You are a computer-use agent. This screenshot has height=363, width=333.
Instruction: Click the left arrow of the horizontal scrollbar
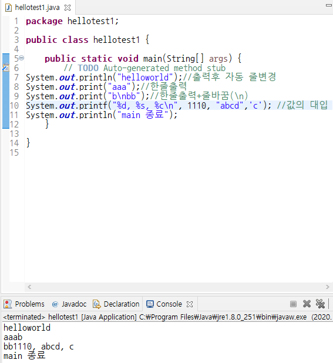click(29, 287)
